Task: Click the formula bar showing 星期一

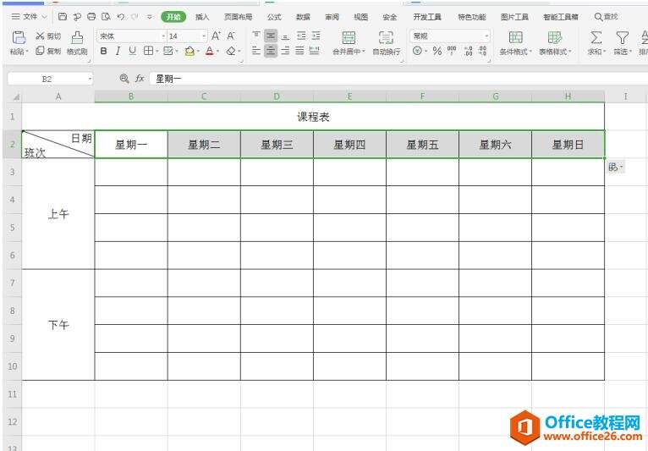Action: pos(397,79)
